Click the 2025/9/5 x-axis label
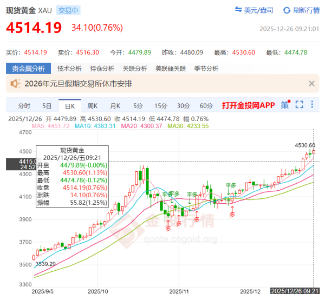The width and height of the screenshot is (325, 294). click(x=42, y=291)
